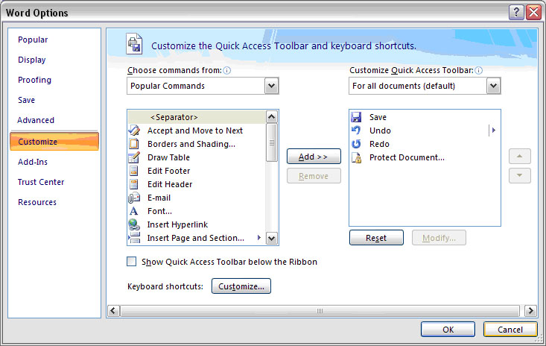Open the Choose commands from dropdown
Viewport: 546px width, 346px height.
(272, 86)
